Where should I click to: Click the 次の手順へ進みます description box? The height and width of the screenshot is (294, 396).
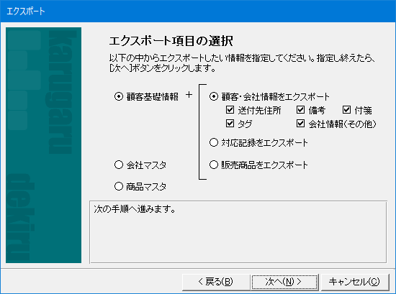pos(238,232)
